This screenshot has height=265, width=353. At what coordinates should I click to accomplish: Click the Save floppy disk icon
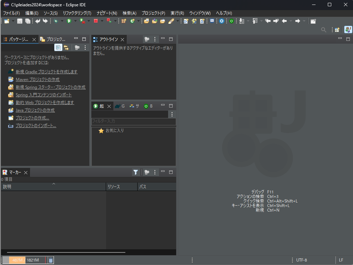pyautogui.click(x=20, y=21)
